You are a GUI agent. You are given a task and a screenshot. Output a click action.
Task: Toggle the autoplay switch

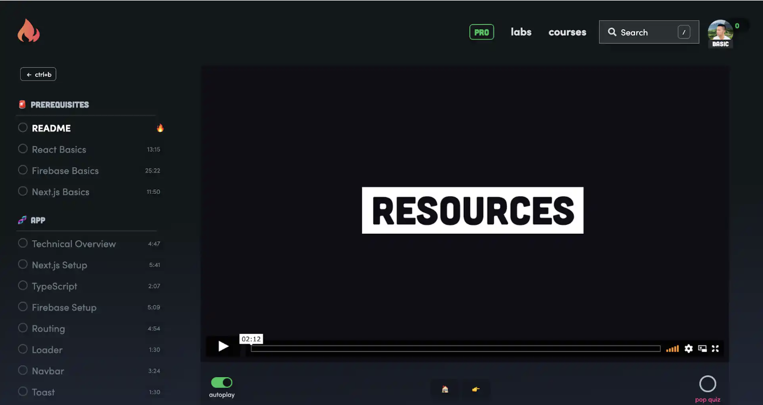click(222, 382)
